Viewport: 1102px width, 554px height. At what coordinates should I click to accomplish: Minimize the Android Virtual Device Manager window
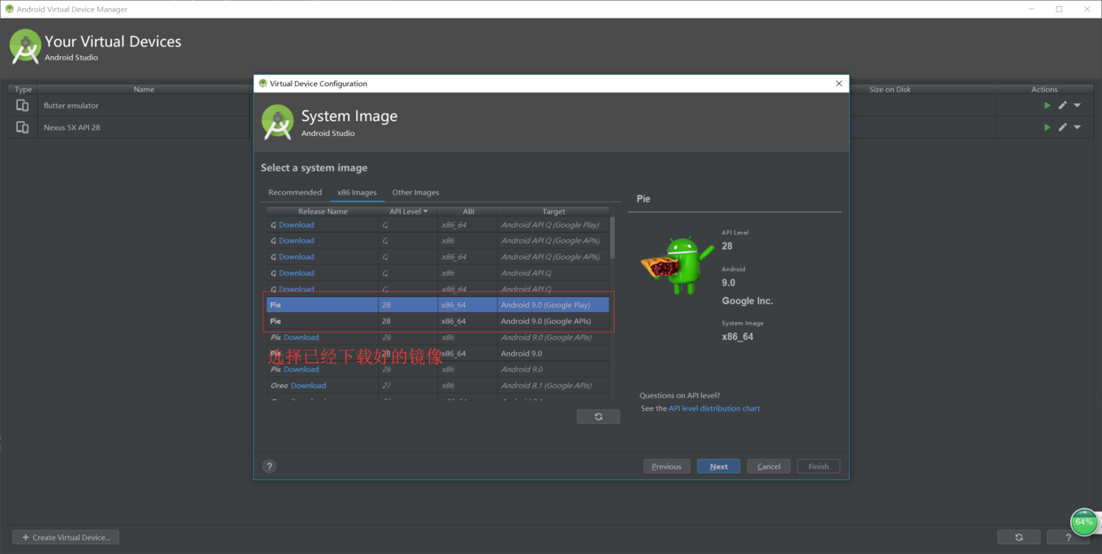pyautogui.click(x=1032, y=9)
